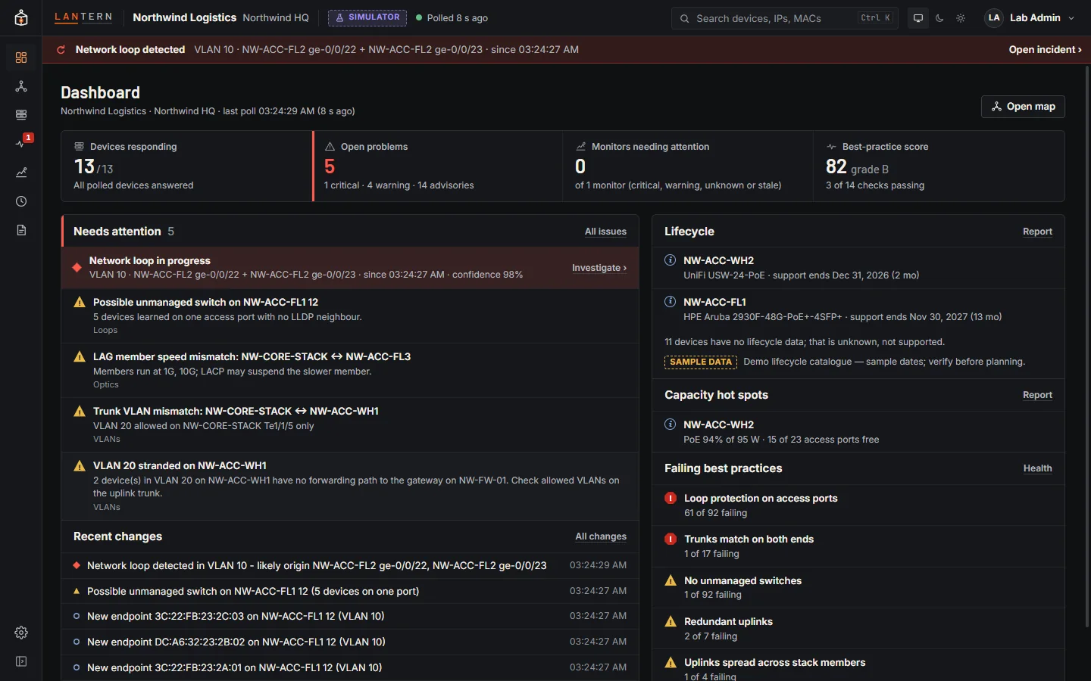
Task: Open the reports document icon in sidebar
Action: pos(21,230)
